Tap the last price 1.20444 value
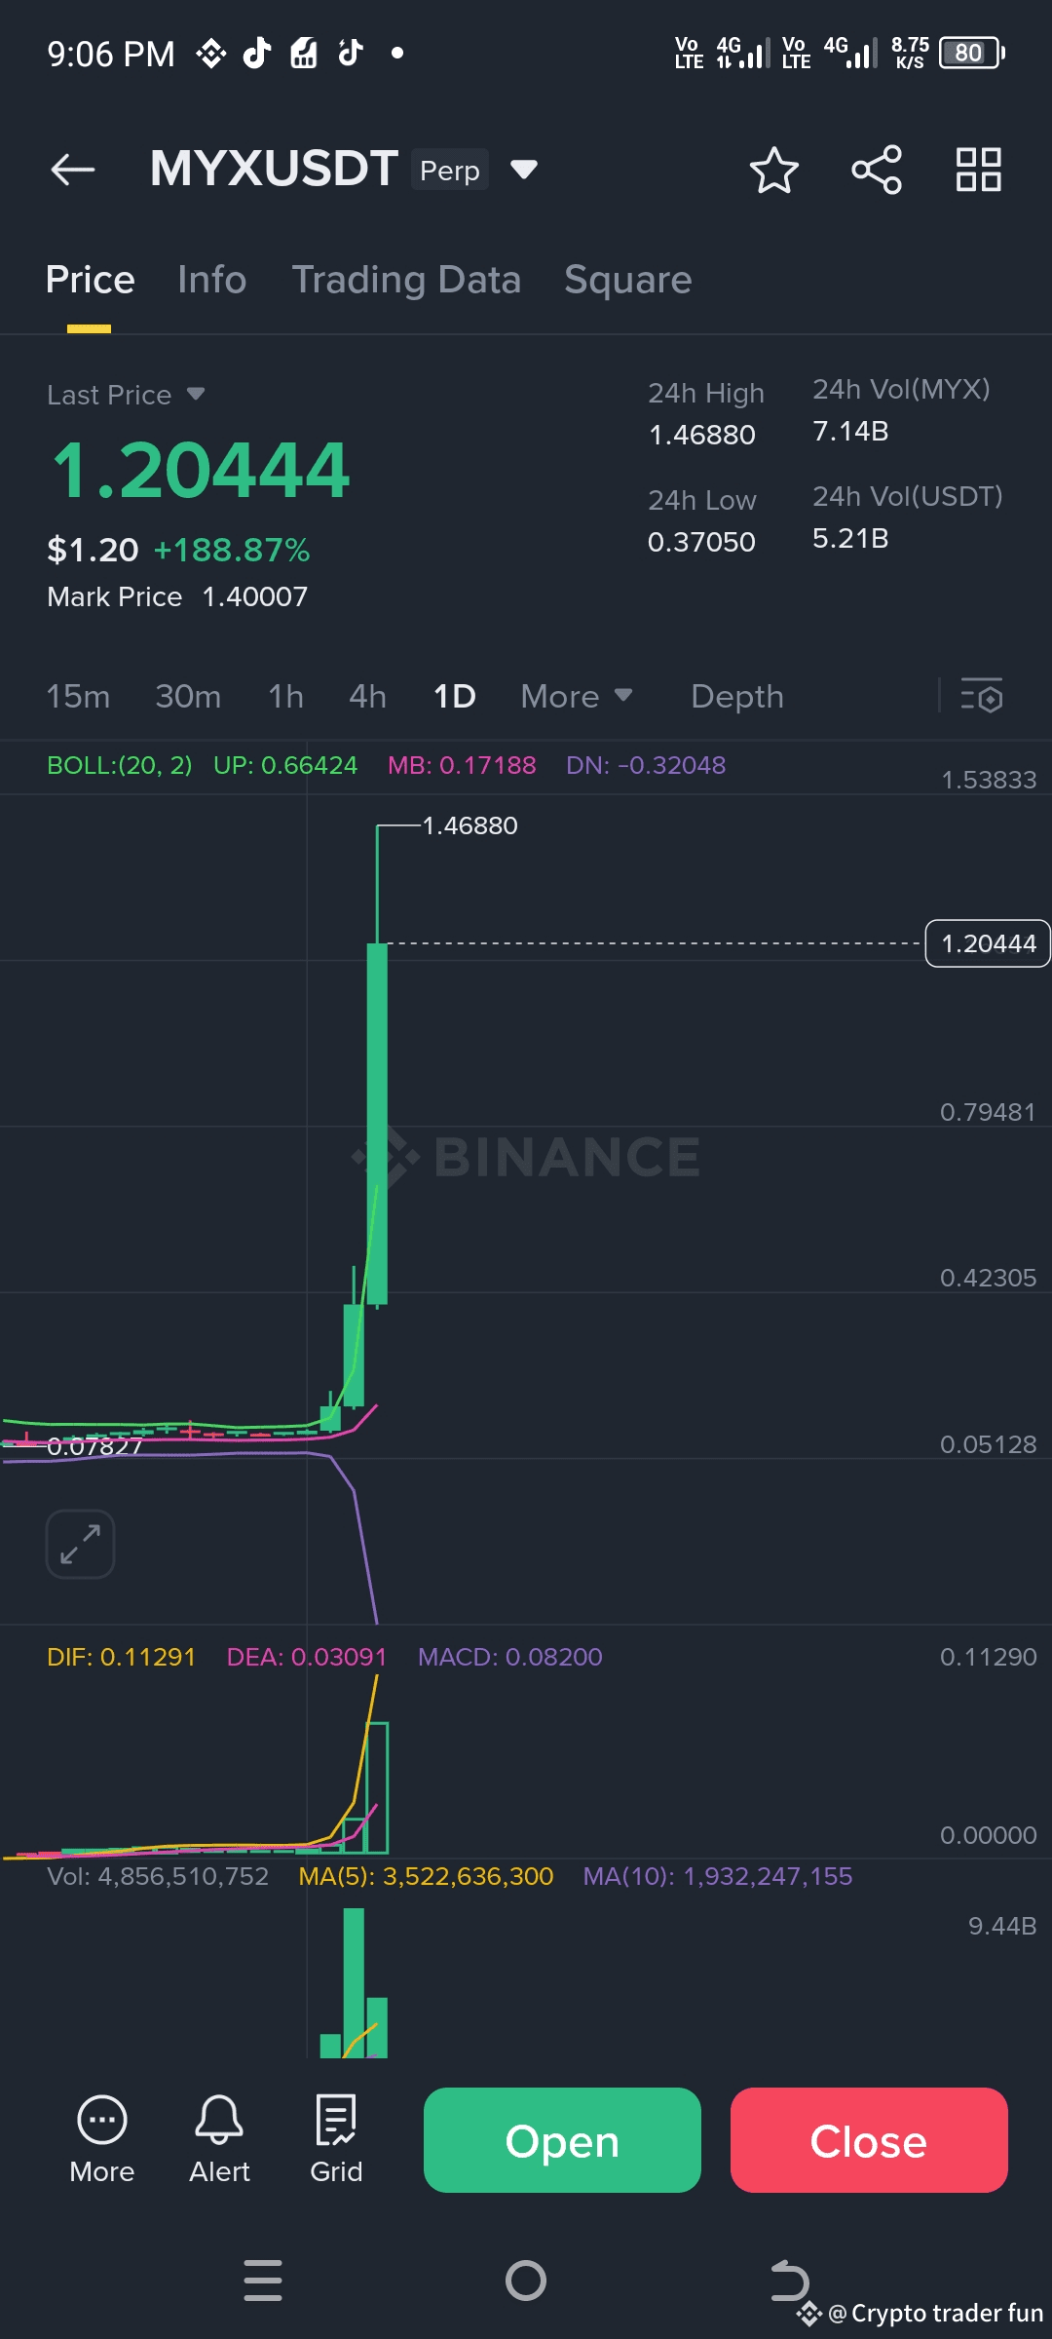This screenshot has width=1052, height=2339. pos(200,470)
